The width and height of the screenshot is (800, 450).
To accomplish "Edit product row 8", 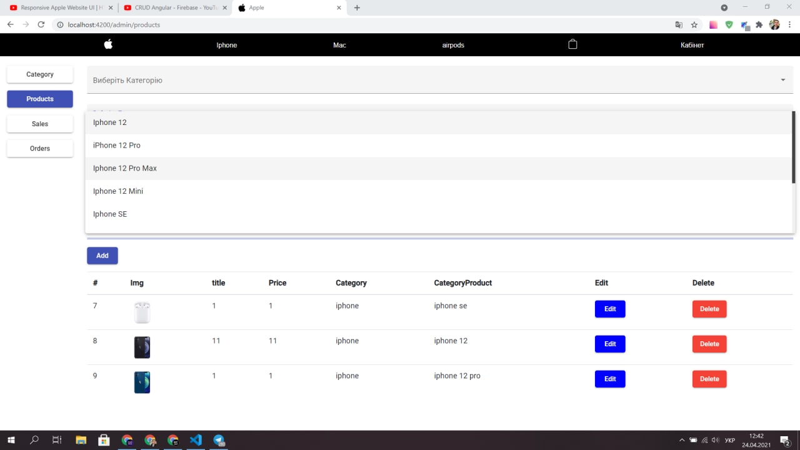I will click(x=610, y=344).
